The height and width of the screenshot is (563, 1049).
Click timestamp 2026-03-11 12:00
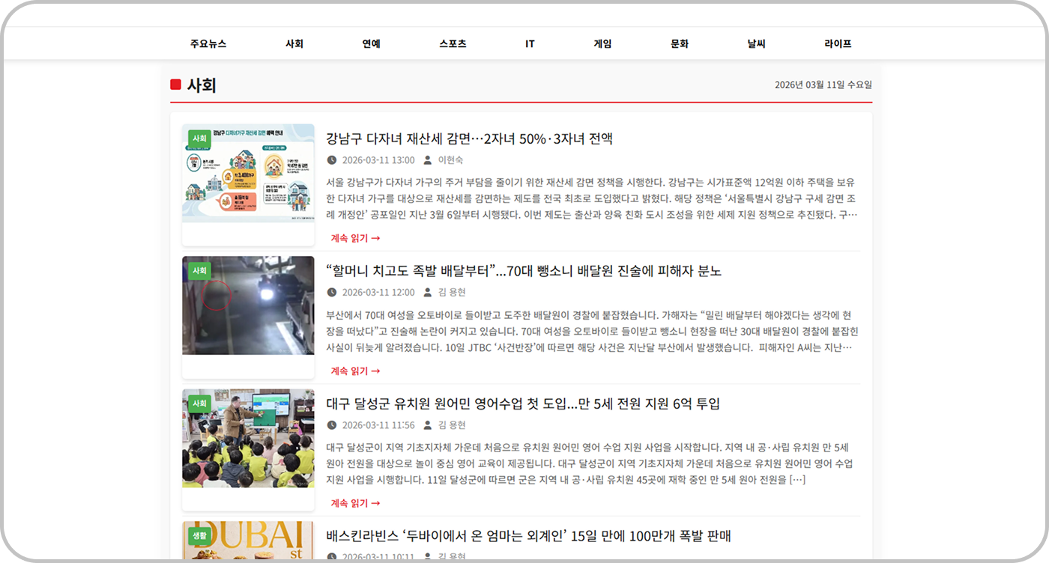tap(378, 293)
